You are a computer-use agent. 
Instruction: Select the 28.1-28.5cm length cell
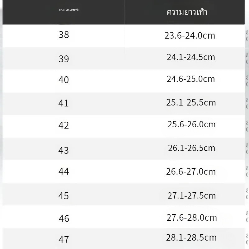[191, 238]
